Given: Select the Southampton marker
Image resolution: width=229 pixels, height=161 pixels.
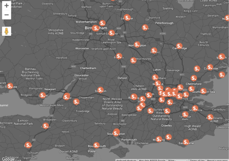Looking at the screenshot, I should click(x=116, y=133).
